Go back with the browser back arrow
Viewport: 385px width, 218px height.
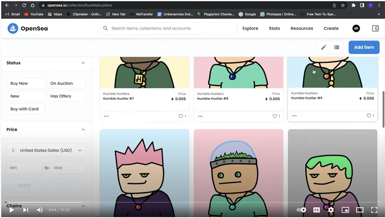point(7,5)
